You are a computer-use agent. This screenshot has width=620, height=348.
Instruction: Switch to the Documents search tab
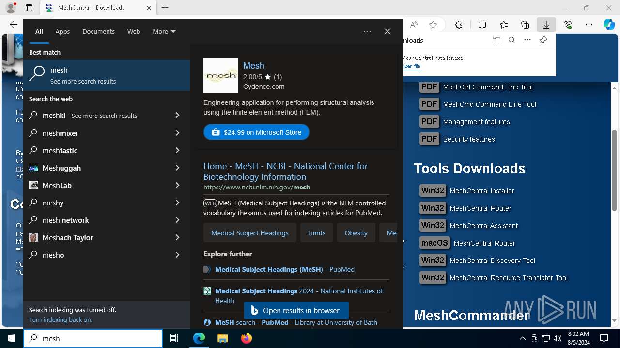(98, 31)
